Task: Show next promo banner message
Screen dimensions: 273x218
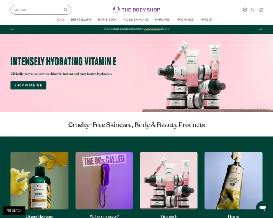Action: pyautogui.click(x=260, y=30)
